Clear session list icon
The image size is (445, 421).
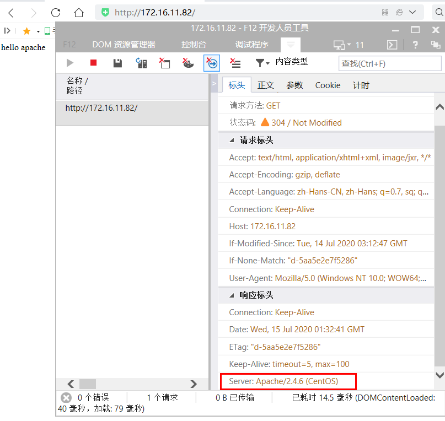(x=235, y=63)
